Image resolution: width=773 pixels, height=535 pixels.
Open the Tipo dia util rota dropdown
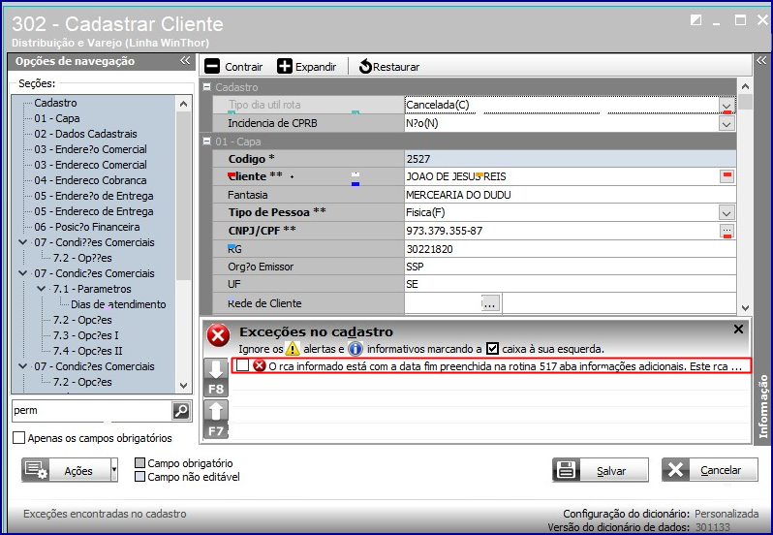point(727,106)
